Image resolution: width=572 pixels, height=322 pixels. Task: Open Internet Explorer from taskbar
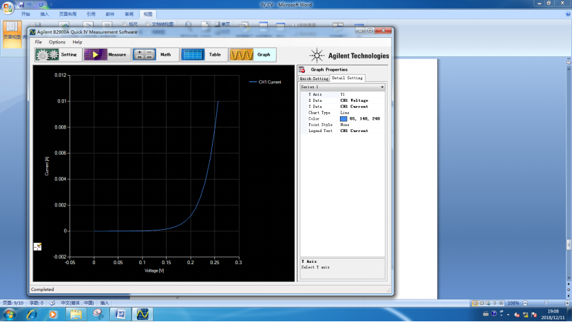[32, 314]
